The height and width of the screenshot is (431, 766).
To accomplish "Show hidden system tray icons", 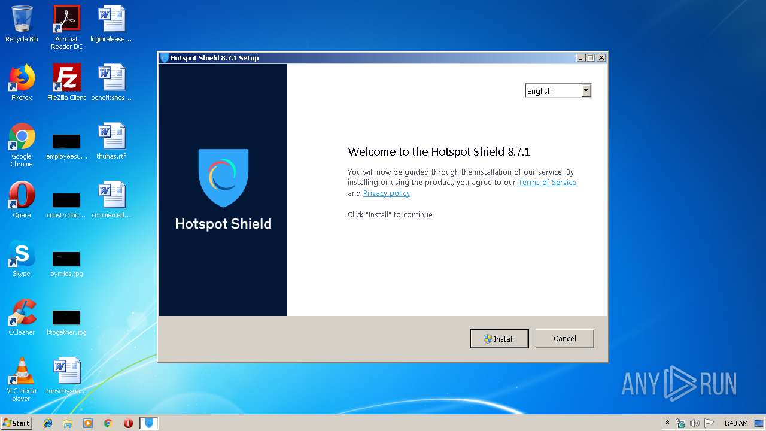I will pyautogui.click(x=667, y=423).
